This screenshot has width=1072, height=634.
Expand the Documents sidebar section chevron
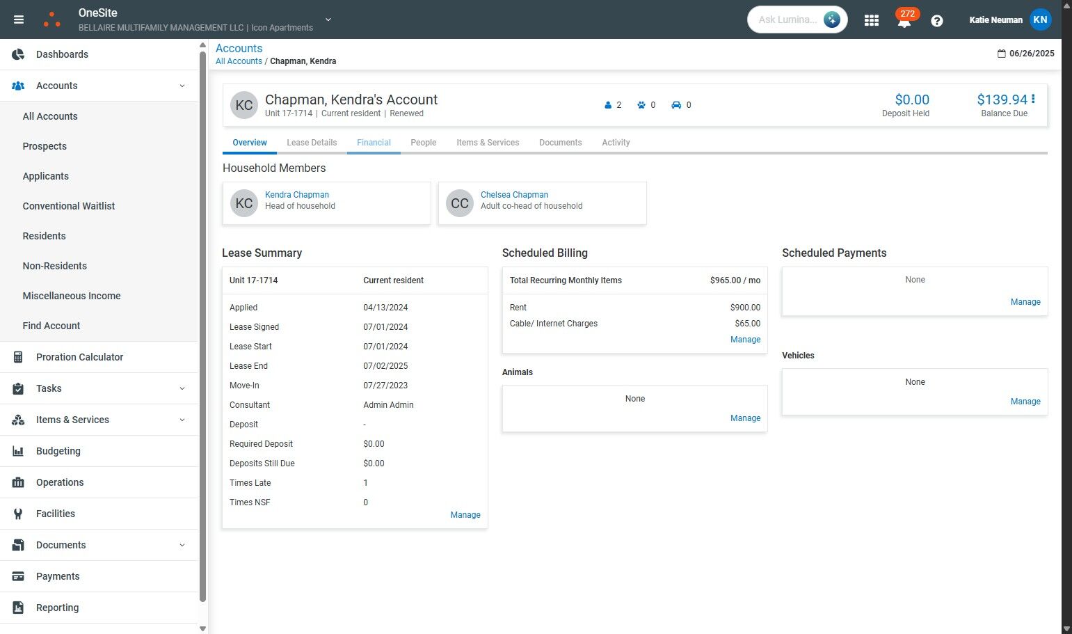point(182,545)
